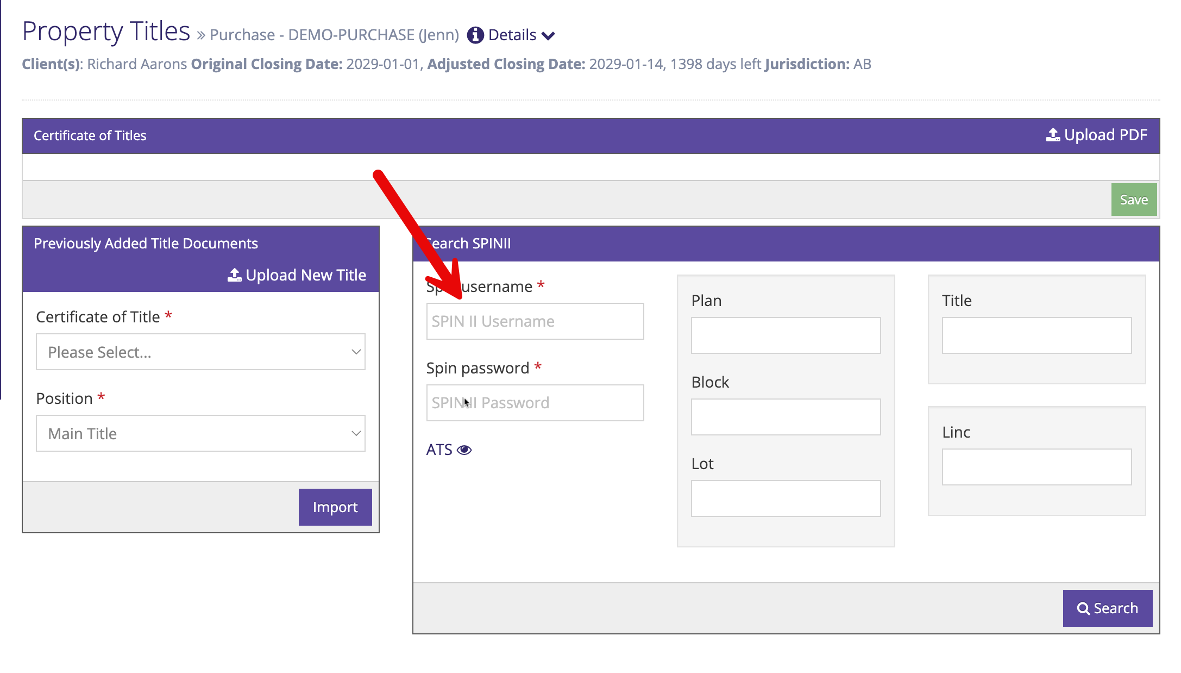
Task: Click the SPIN II Username field
Action: coord(535,321)
